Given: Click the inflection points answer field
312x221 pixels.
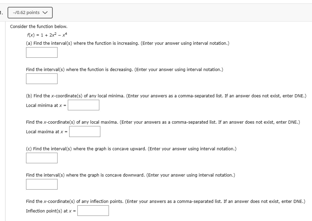Looking at the screenshot, I should point(93,210).
